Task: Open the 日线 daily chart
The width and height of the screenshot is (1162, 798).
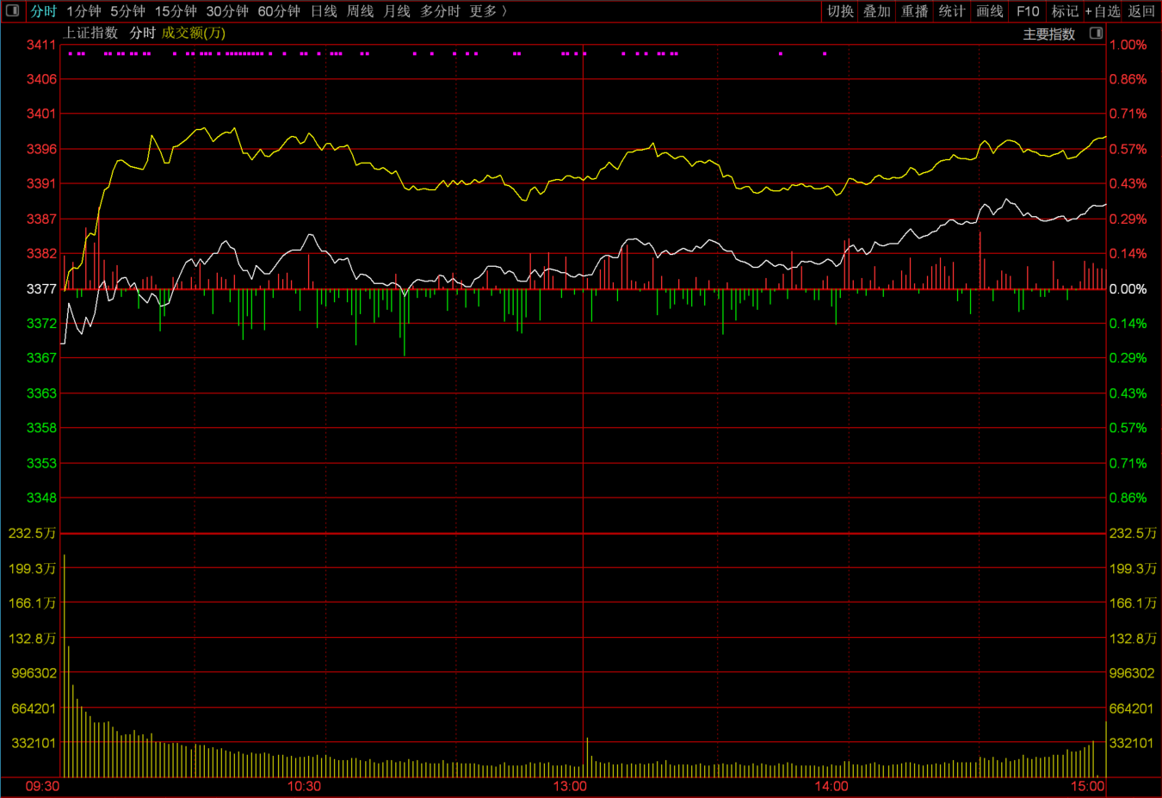Action: coord(324,11)
